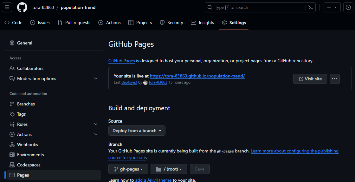355x182 pixels.
Task: Open Collaborators settings page
Action: pyautogui.click(x=54, y=68)
